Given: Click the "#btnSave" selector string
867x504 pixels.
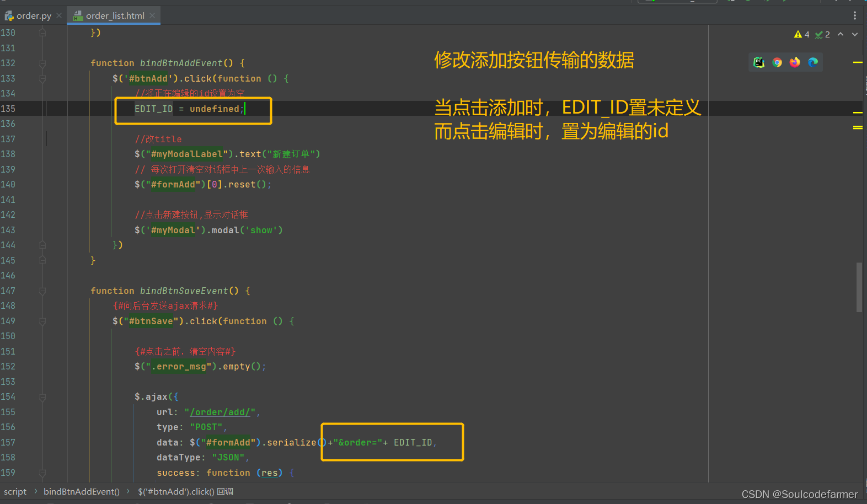Looking at the screenshot, I should coord(151,321).
